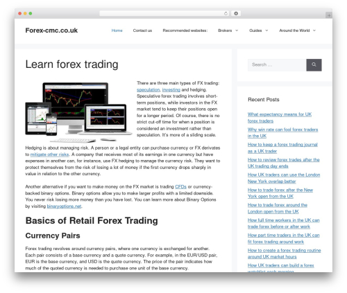Click the Currency Pairs heading
Image resolution: width=347 pixels, height=293 pixels.
click(x=53, y=236)
